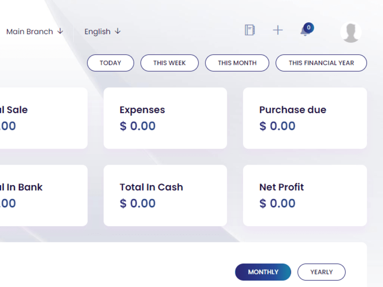Filter dashboard by This Week
383x287 pixels.
[170, 63]
